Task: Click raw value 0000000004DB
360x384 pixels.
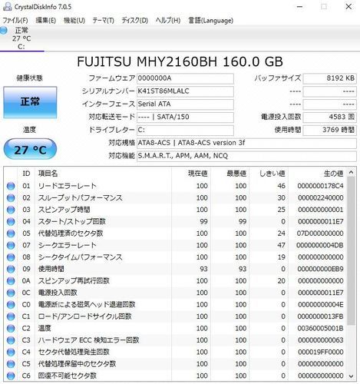Action: click(x=320, y=246)
